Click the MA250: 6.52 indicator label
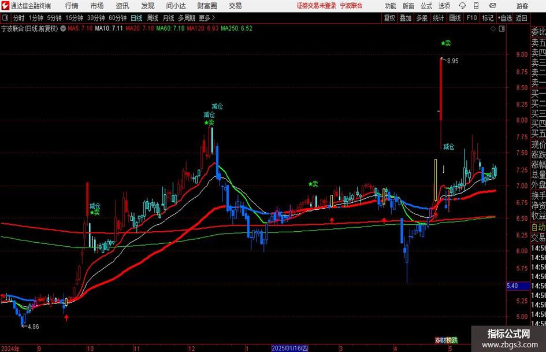Viewport: 546px width, 352px height. (x=236, y=28)
